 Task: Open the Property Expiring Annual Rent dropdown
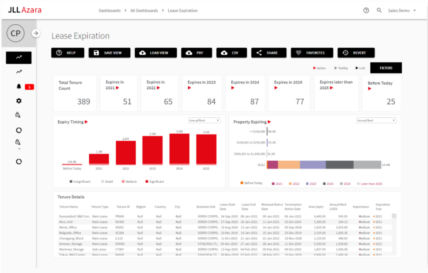coord(376,120)
